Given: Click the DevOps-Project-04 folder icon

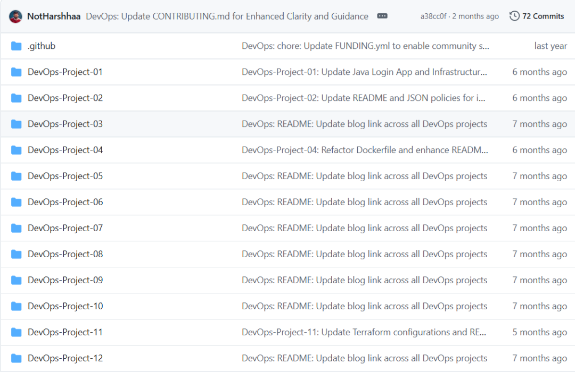Looking at the screenshot, I should (x=16, y=150).
